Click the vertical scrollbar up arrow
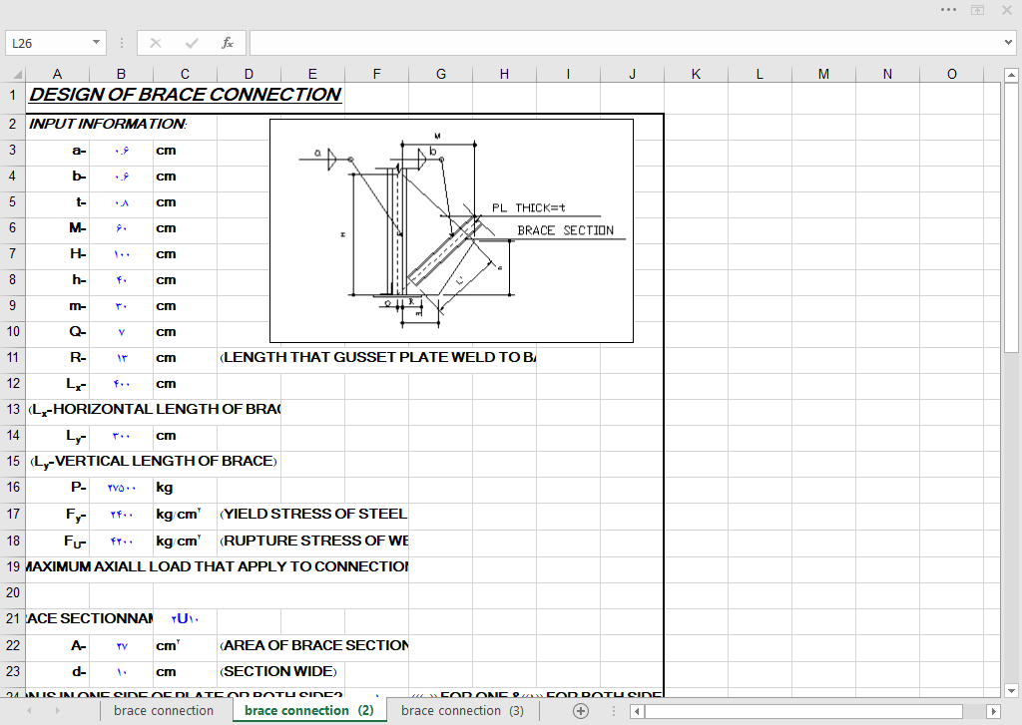 coord(1011,76)
